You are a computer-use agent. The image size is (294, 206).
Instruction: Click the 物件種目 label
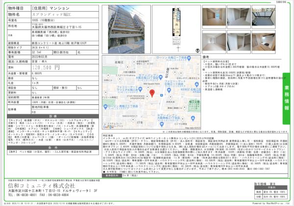[x=16, y=8]
